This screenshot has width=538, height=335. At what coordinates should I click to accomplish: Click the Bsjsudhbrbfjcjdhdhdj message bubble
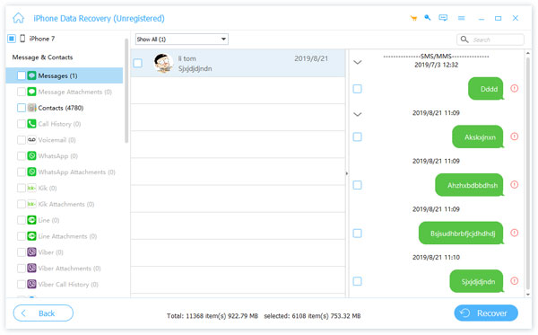462,233
